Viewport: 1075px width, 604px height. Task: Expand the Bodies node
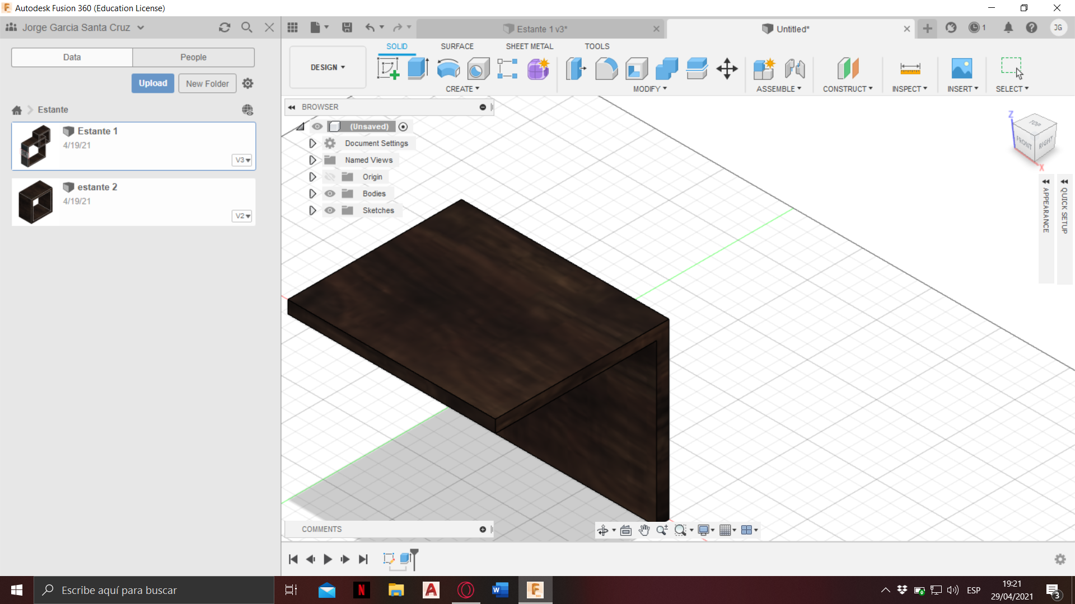(312, 194)
